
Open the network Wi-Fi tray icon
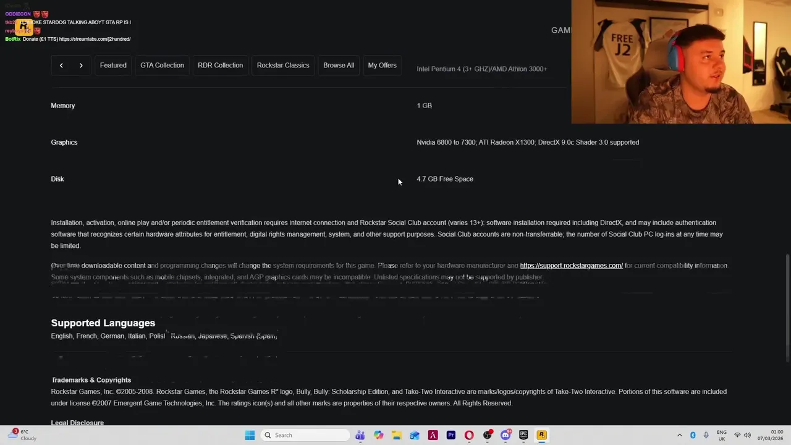pos(737,435)
